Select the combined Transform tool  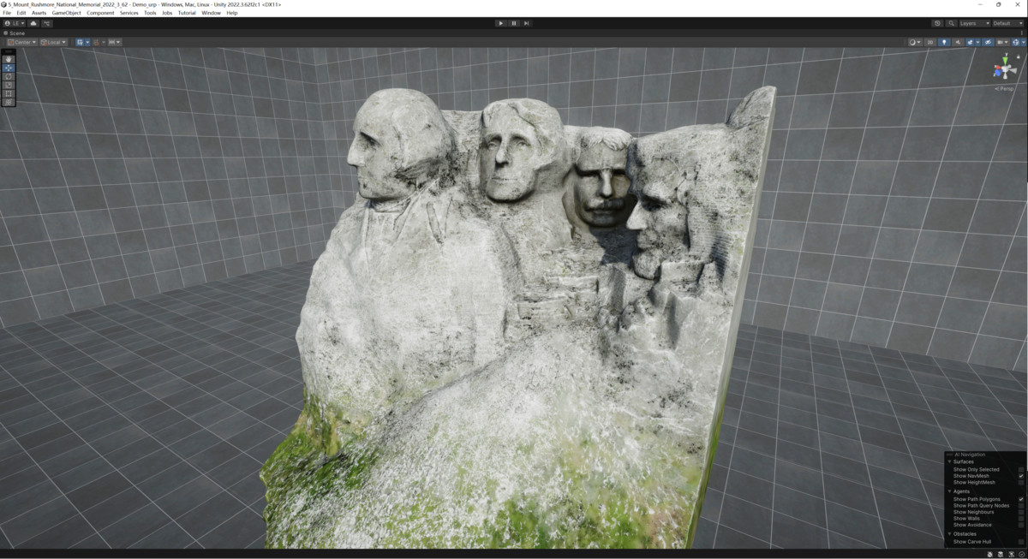tap(7, 102)
